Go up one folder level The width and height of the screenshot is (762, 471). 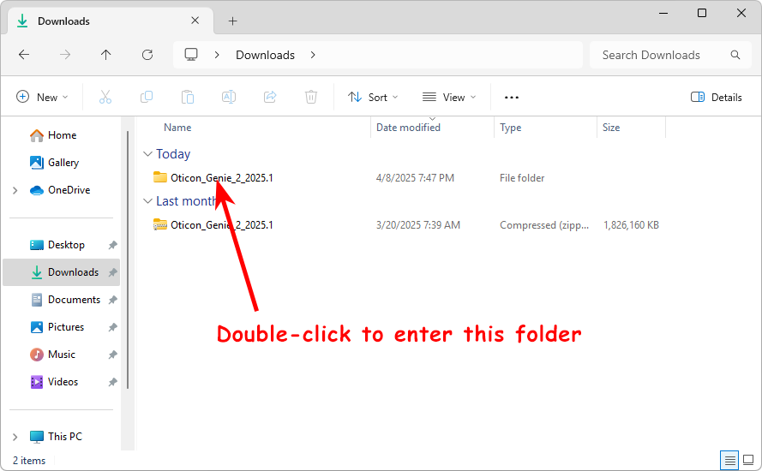pos(106,55)
